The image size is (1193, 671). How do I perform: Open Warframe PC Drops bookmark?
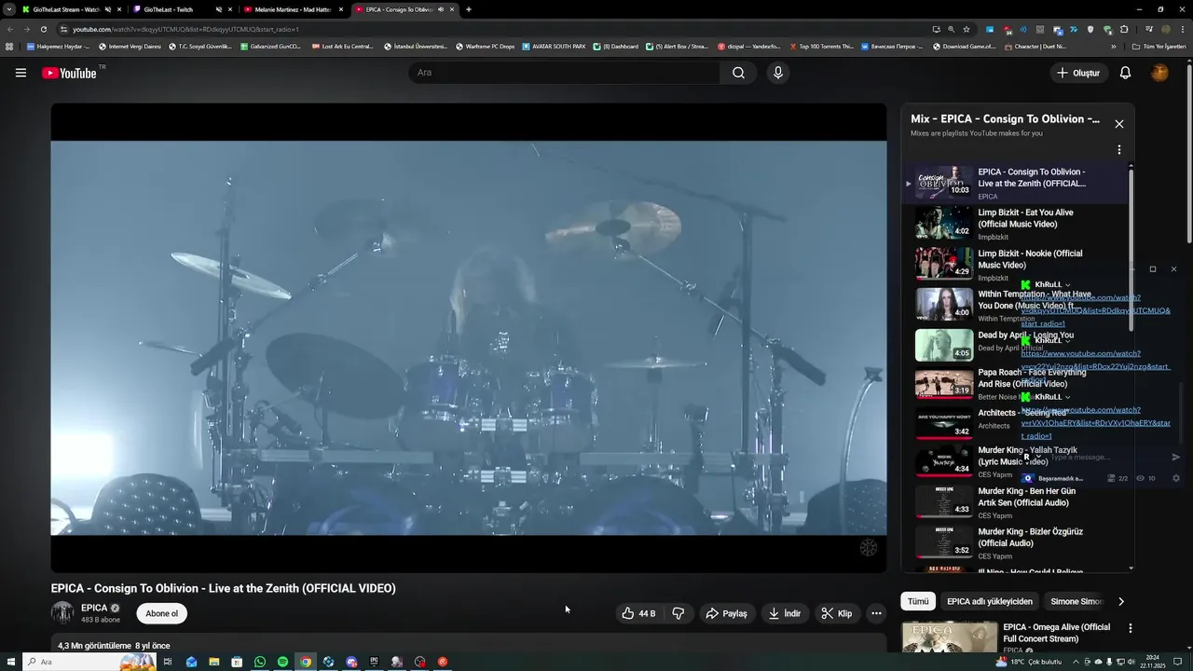point(485,46)
